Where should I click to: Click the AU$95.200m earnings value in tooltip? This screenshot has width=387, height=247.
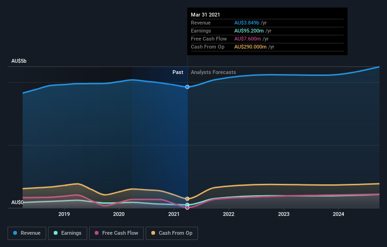(249, 31)
